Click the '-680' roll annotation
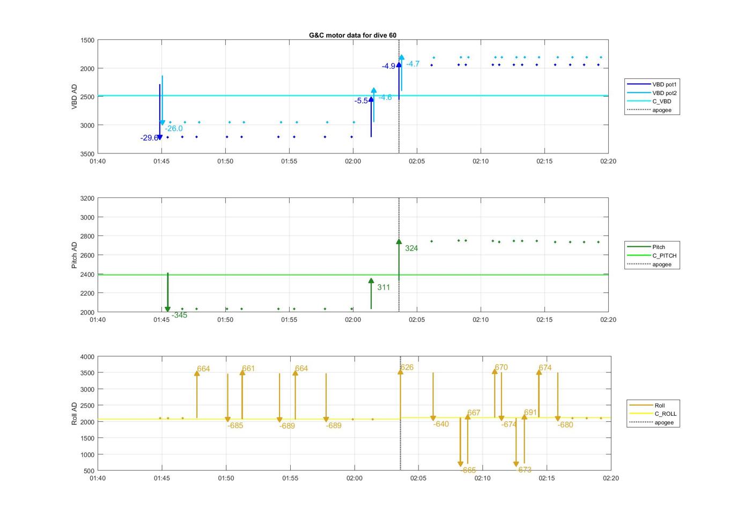Screen dimensions: 751x529 [x=565, y=424]
